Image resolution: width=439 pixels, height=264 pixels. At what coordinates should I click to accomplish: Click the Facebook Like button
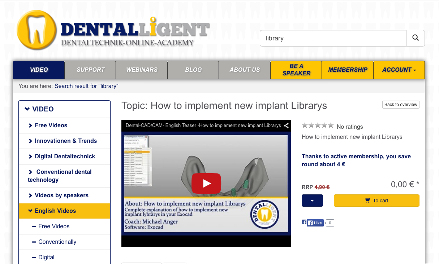[315, 223]
